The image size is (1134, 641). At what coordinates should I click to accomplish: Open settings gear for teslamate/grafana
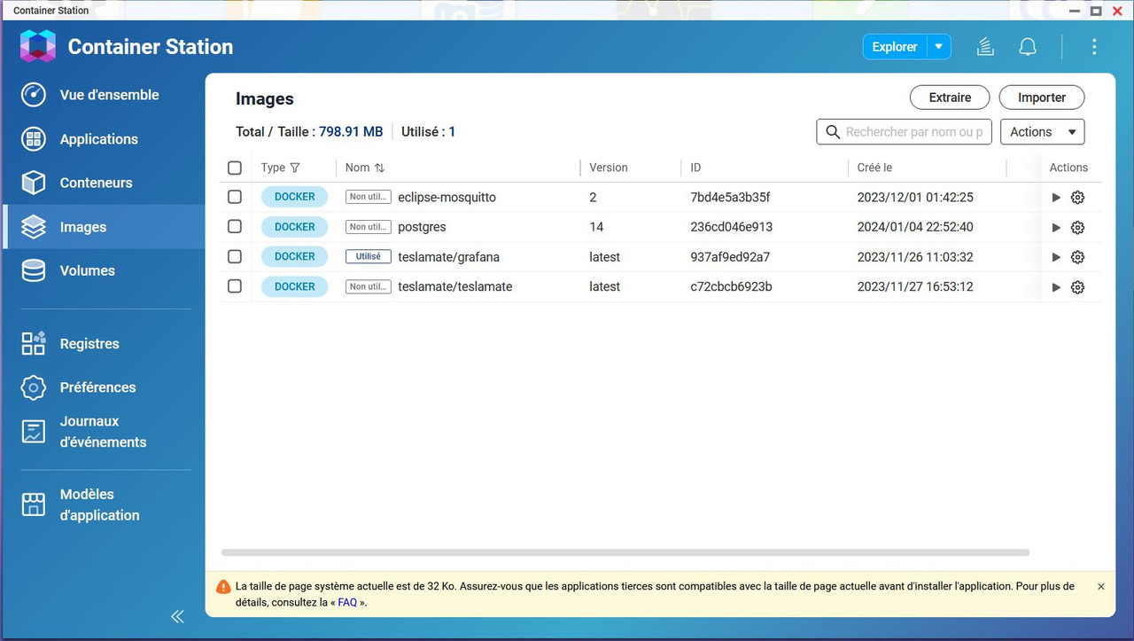coord(1077,257)
